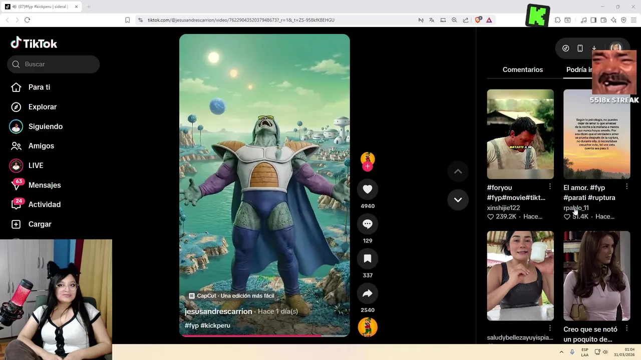641x360 pixels.
Task: Switch the ESP LAA keyboard language indicator
Action: (x=585, y=352)
